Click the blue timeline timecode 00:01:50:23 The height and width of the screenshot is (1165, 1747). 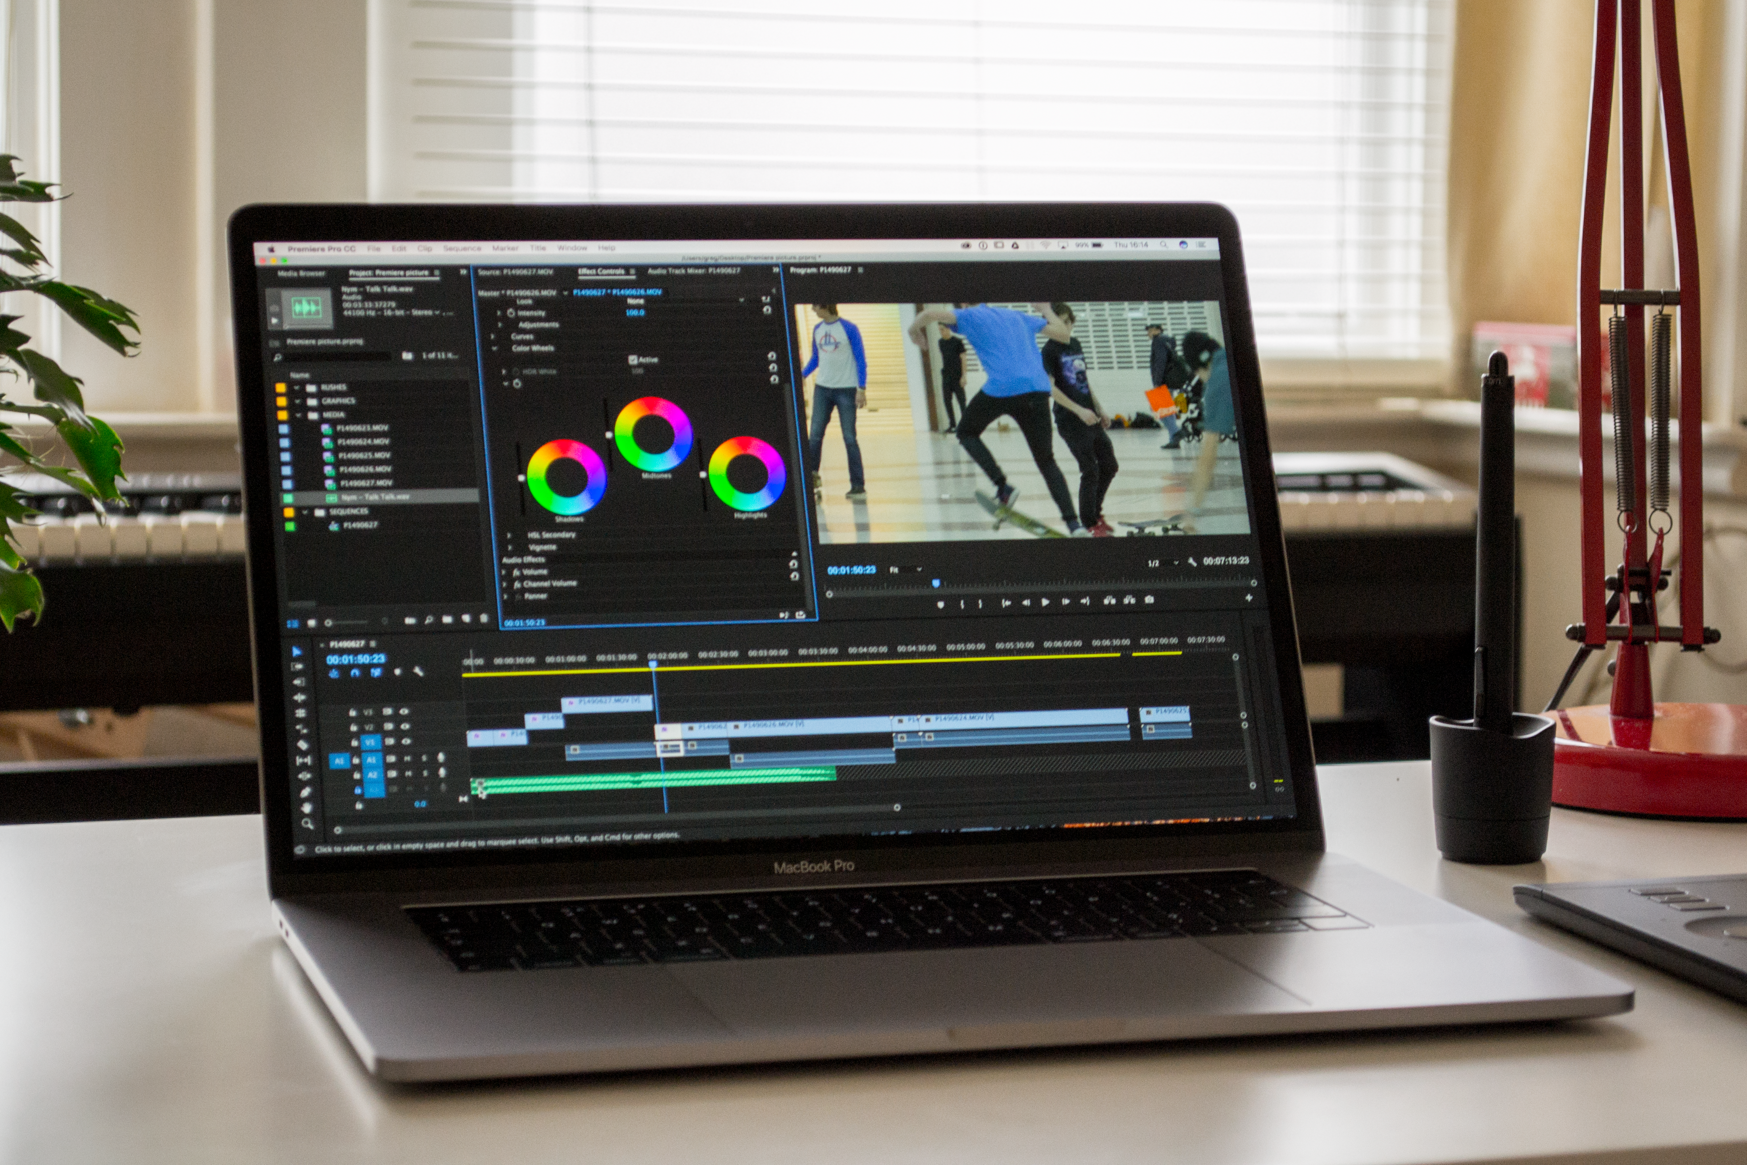356,659
